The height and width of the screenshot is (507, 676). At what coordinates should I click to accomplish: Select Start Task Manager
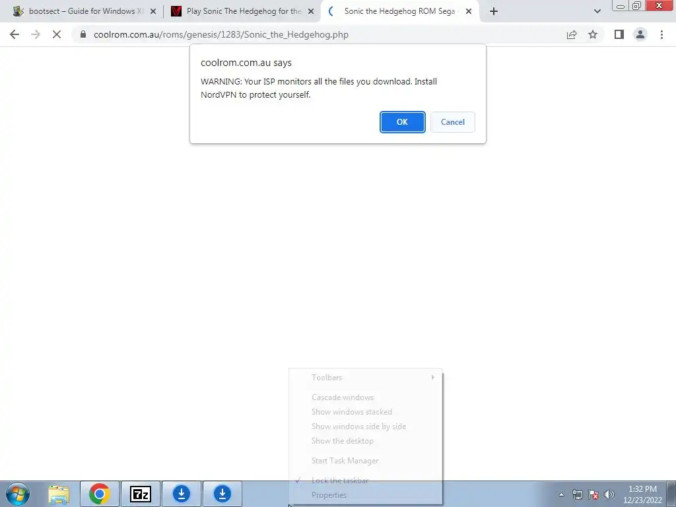(365, 461)
